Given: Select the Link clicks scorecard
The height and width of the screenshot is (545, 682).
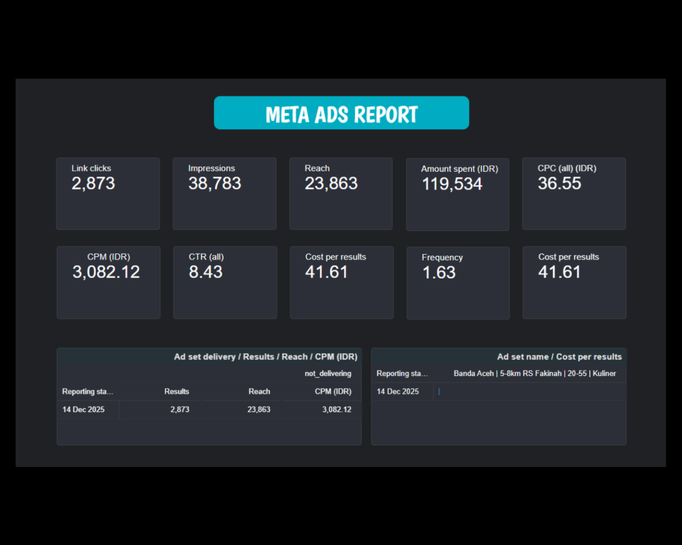Looking at the screenshot, I should 108,194.
